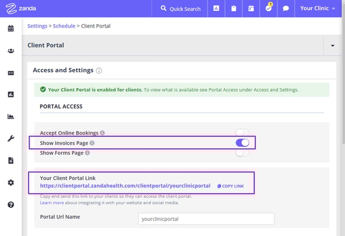Open the Learn more link
This screenshot has width=345, height=236.
(x=52, y=203)
